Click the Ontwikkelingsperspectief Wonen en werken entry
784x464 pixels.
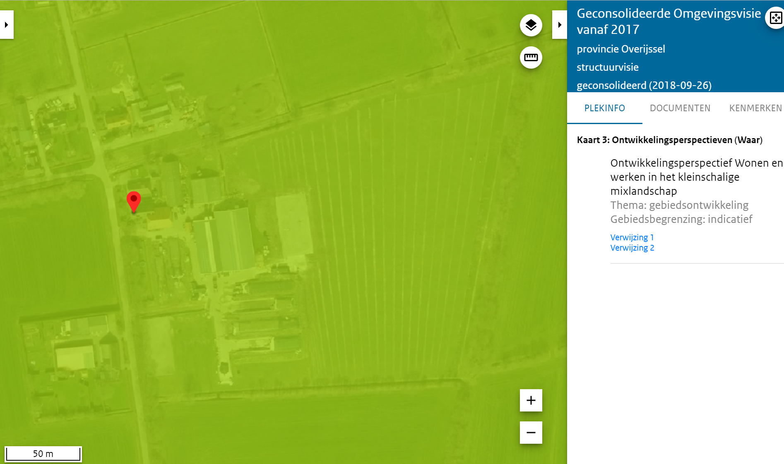click(x=697, y=177)
